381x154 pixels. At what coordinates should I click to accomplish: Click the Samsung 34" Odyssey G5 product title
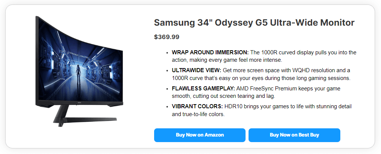coord(254,23)
